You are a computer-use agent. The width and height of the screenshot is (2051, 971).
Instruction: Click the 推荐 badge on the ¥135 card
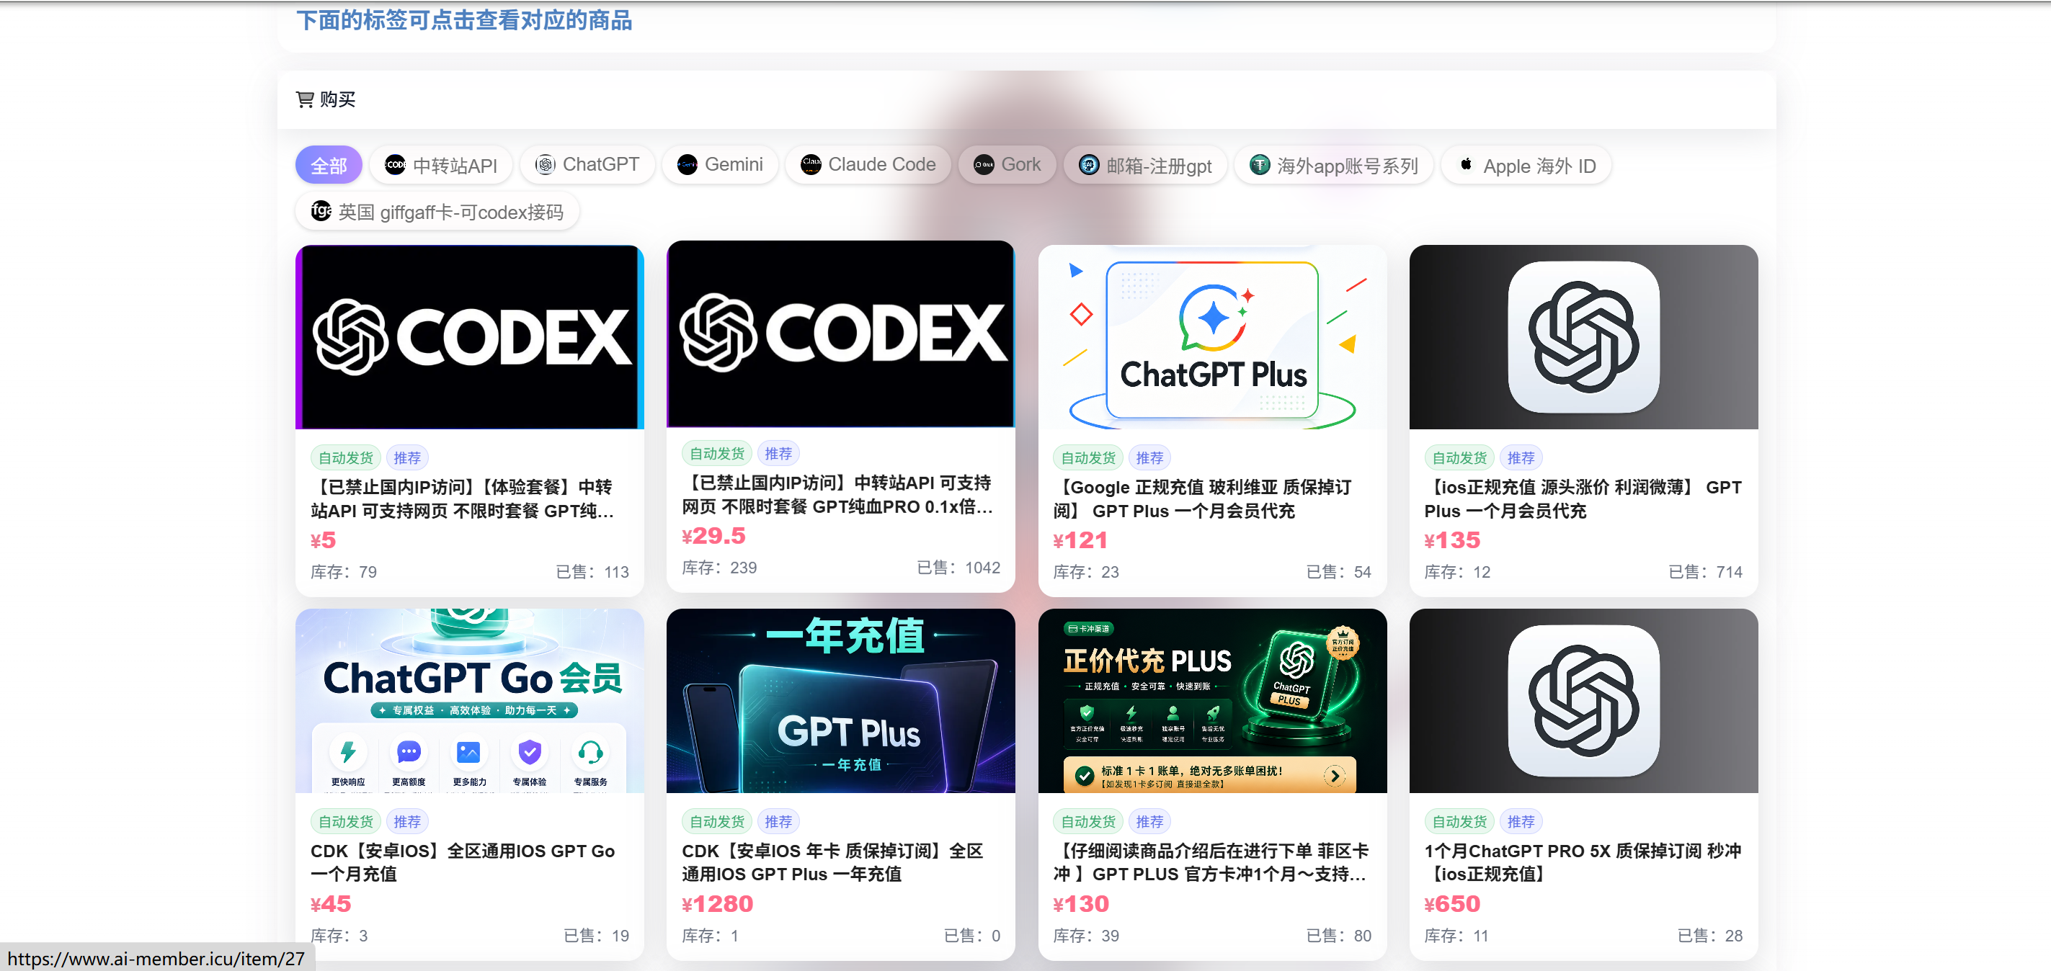[1521, 457]
